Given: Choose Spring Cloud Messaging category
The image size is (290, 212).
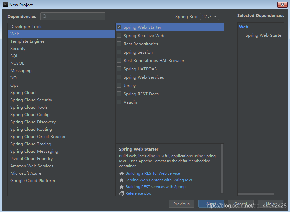Looking at the screenshot, I should (61, 151).
